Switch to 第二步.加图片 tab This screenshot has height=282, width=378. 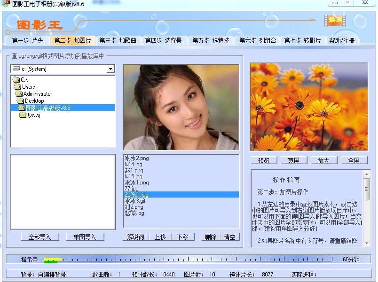tap(72, 40)
